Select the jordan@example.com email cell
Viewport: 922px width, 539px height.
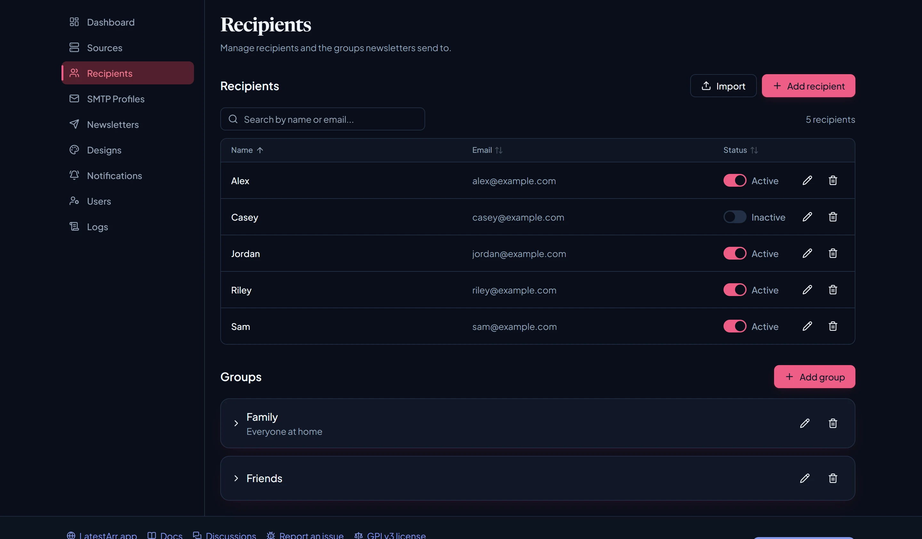pos(519,254)
